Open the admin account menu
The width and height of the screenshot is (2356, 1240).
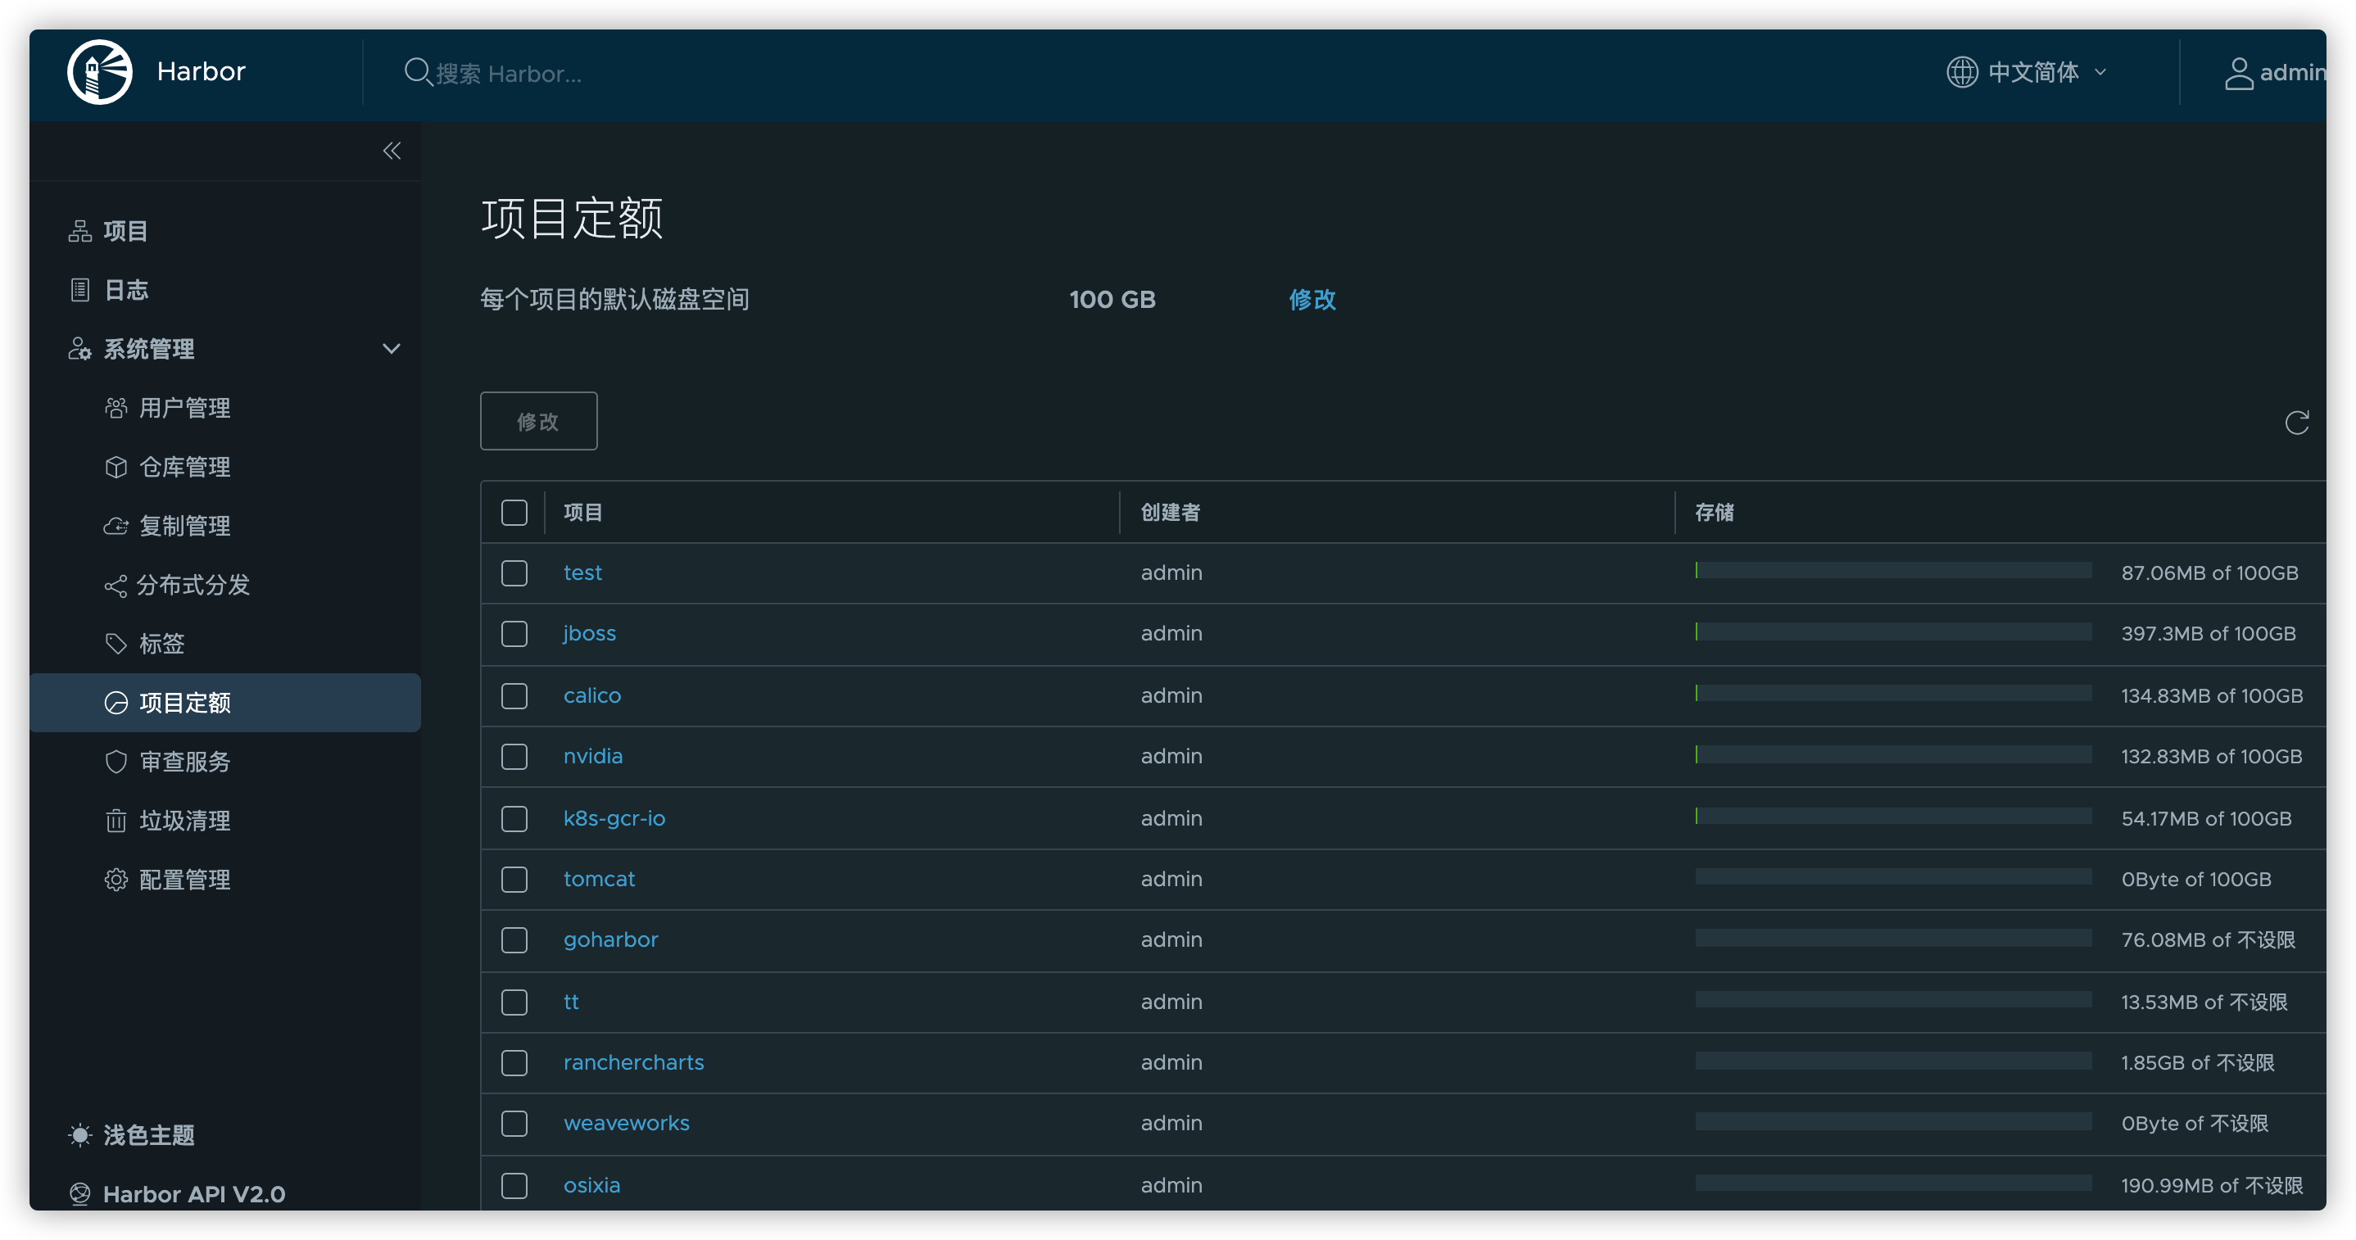pyautogui.click(x=2275, y=73)
